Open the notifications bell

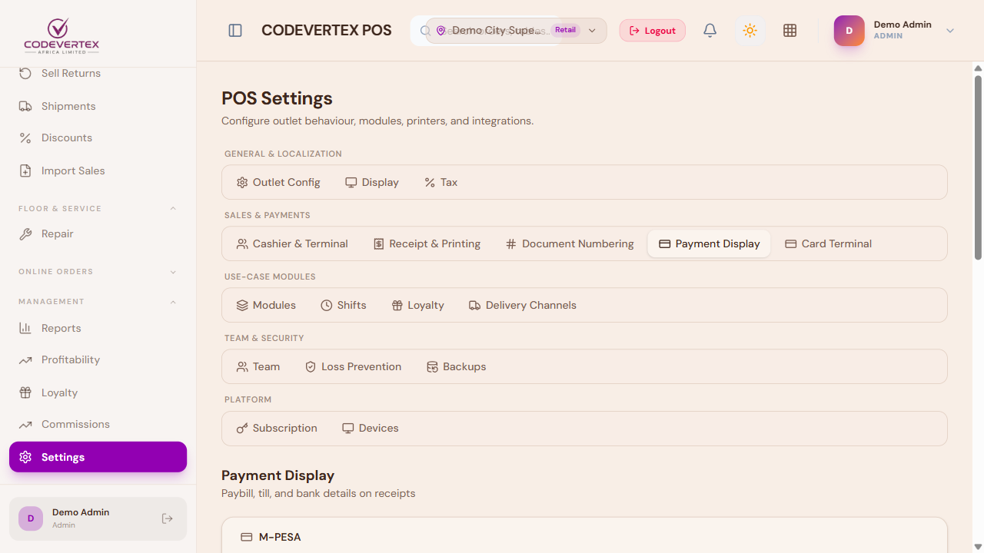(x=710, y=31)
